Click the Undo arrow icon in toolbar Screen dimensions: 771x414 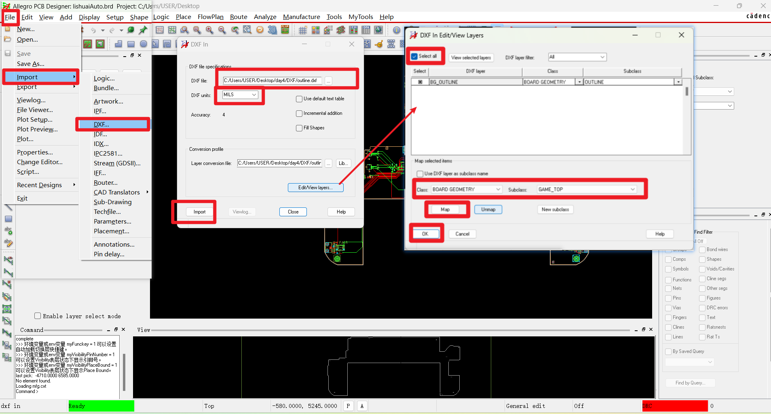(x=93, y=30)
